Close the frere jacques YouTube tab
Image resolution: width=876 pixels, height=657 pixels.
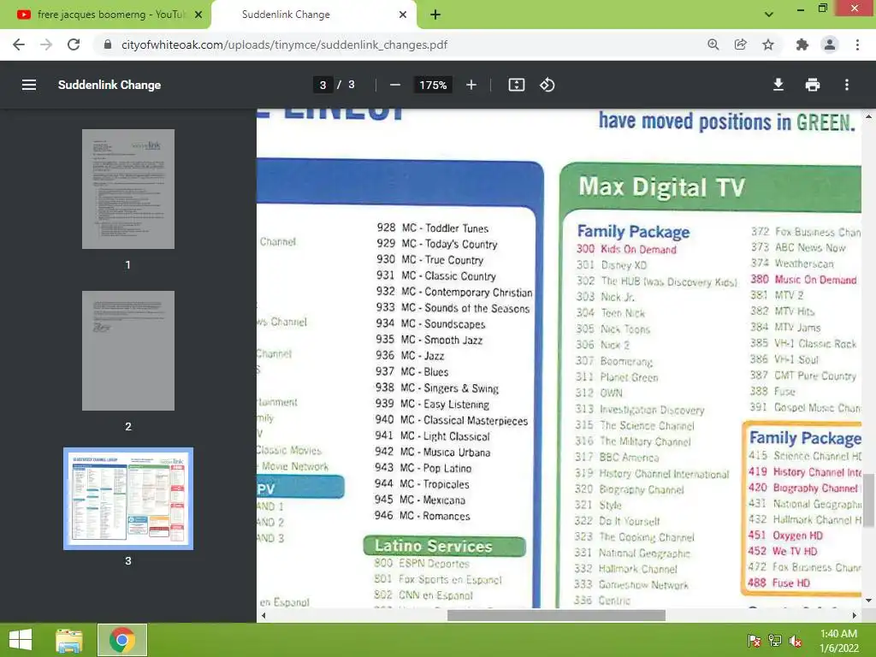click(x=198, y=15)
